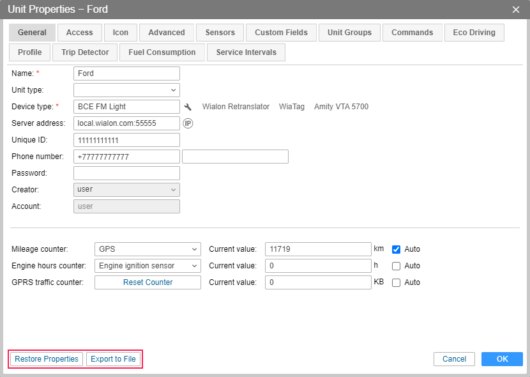Viewport: 530px width, 377px height.
Task: Toggle Auto checkbox for Mileage counter
Action: [396, 249]
